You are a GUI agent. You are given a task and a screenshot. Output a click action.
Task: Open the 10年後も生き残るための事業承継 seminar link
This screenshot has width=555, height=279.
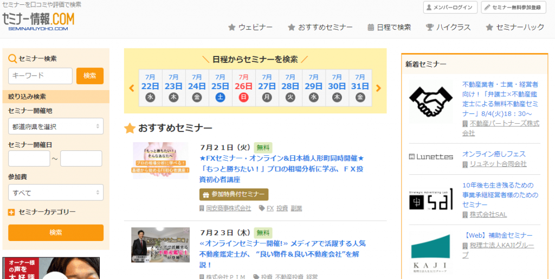point(500,195)
